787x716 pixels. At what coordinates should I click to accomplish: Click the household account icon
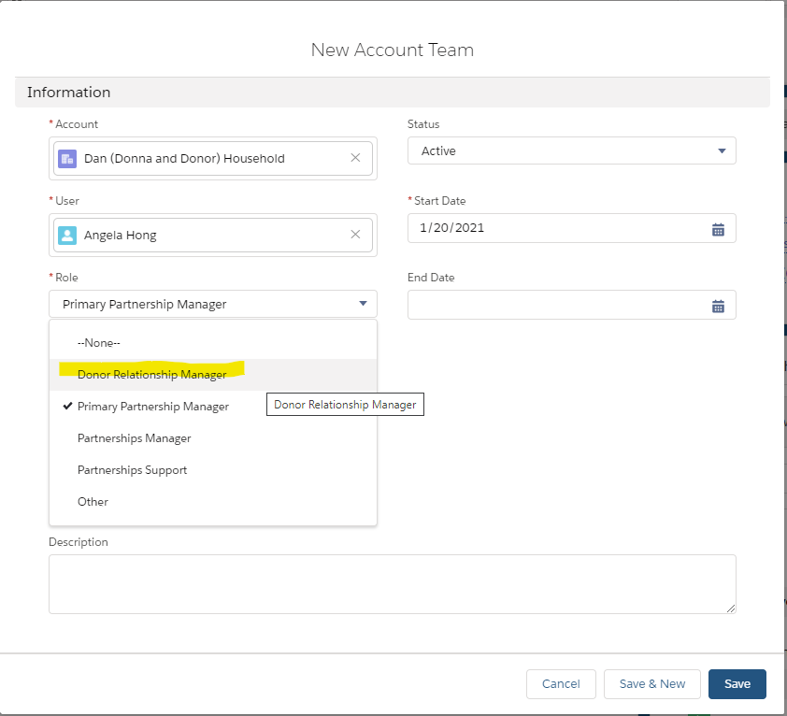(67, 159)
